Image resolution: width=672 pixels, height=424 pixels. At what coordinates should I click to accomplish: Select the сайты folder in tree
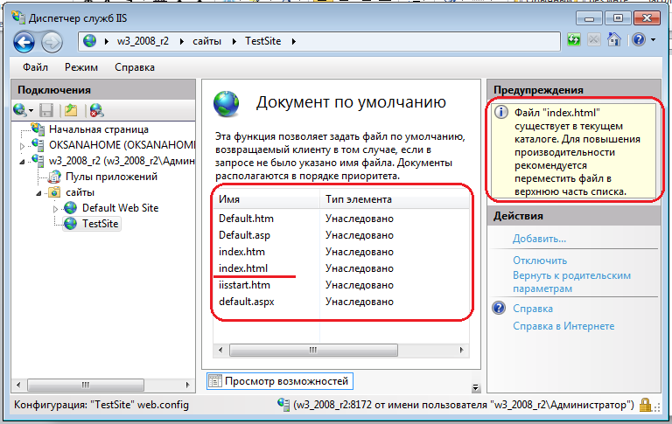80,192
